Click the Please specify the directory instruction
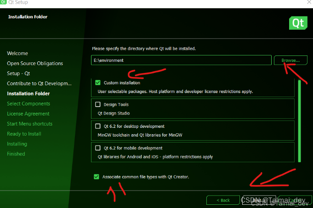The image size is (313, 208). click(144, 49)
